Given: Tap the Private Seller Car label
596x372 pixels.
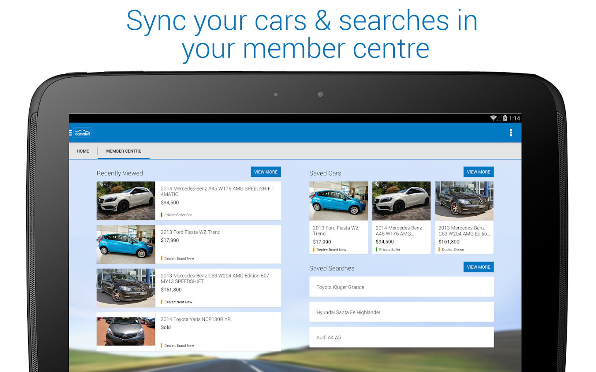Looking at the screenshot, I should click(x=178, y=215).
